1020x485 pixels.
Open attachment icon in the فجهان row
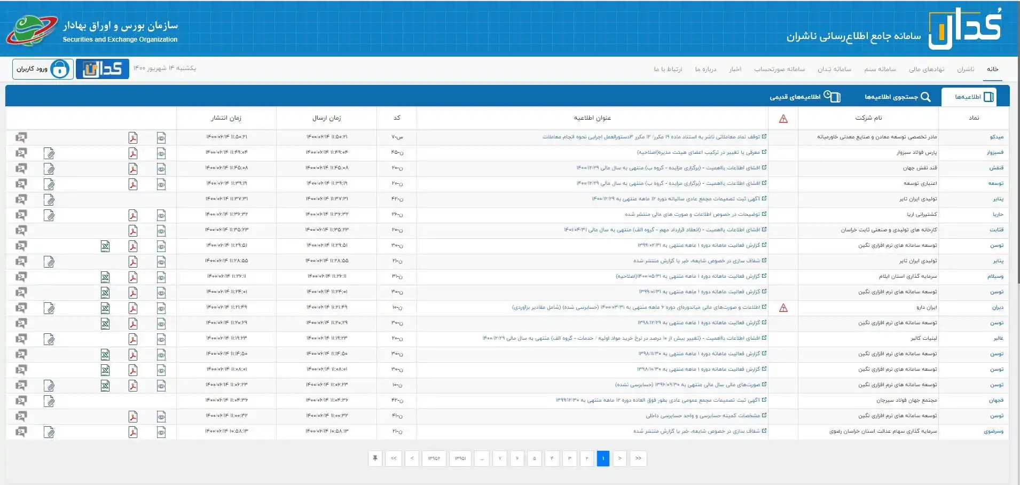pos(49,402)
